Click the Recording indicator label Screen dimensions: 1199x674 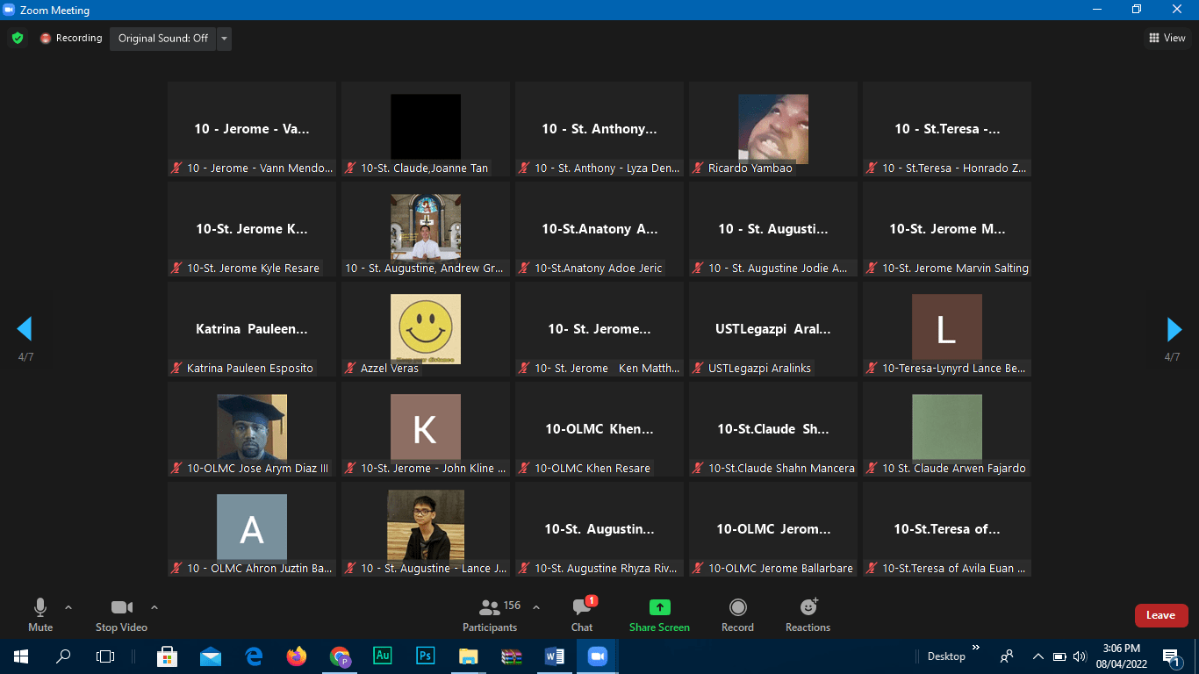coord(72,39)
